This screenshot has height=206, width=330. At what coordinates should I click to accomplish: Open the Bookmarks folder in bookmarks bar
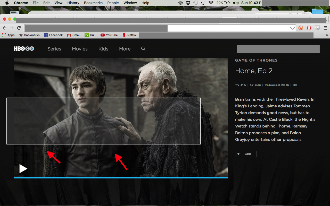pos(29,35)
